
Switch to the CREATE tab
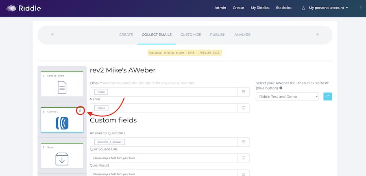pos(126,35)
